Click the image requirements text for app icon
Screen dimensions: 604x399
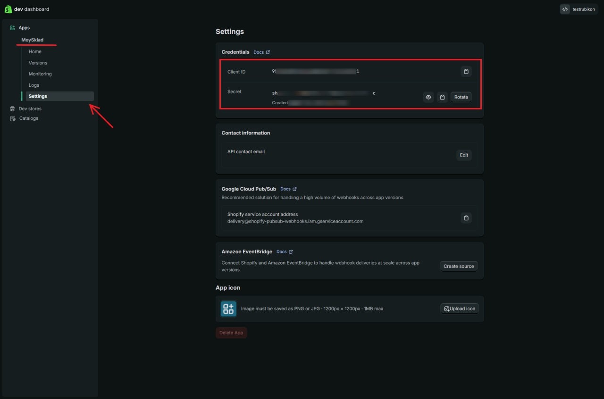pyautogui.click(x=312, y=309)
